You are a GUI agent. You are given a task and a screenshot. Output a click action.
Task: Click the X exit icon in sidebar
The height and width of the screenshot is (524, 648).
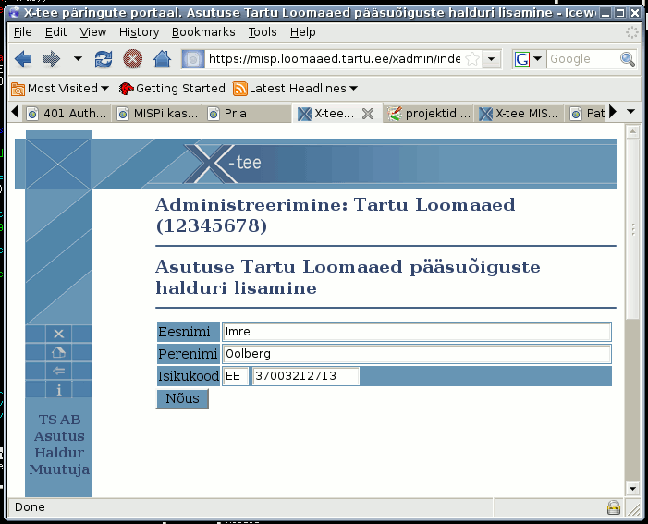[58, 334]
